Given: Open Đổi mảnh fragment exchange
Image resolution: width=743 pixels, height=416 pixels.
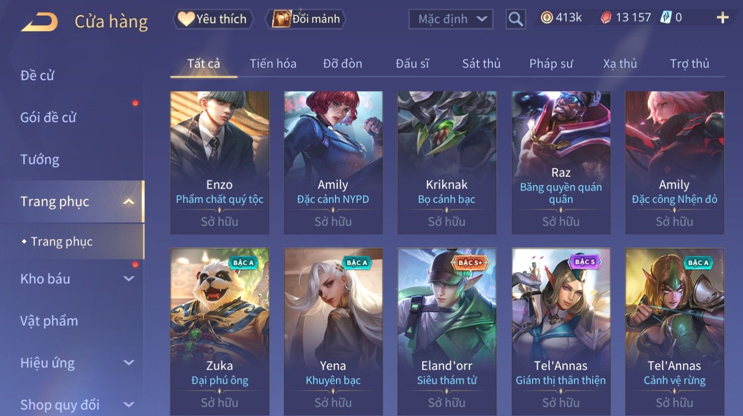Looking at the screenshot, I should pos(305,19).
